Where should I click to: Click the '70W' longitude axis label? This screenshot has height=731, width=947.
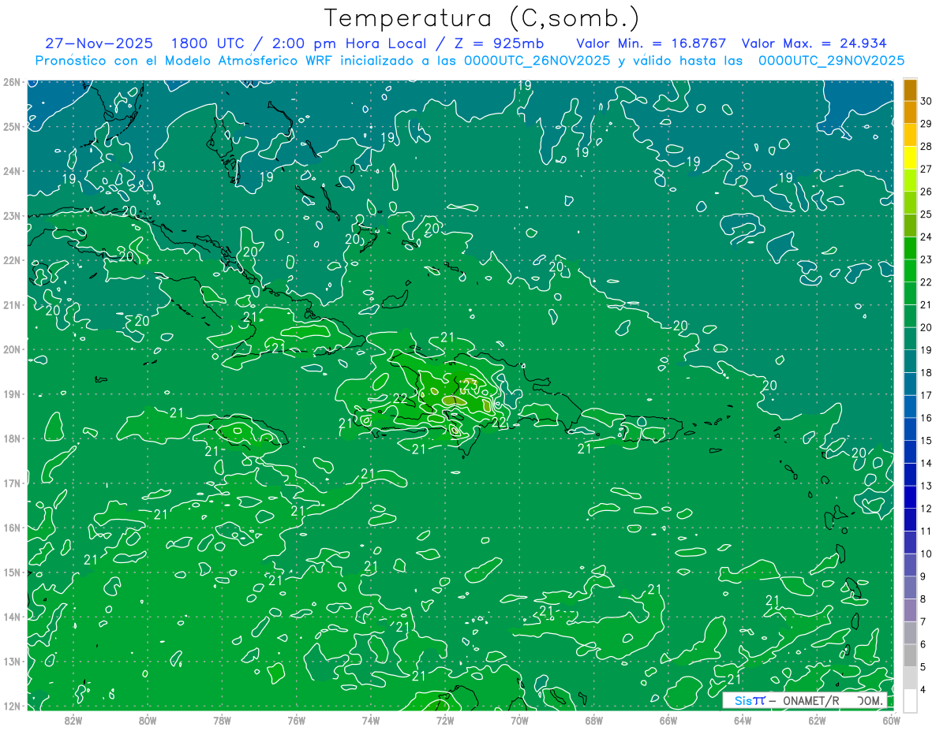(x=519, y=720)
